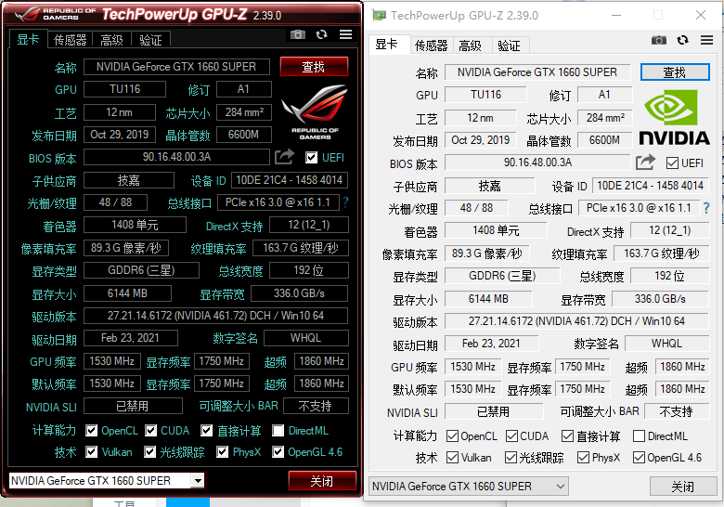Click TU116 GPU value in ROG window
724x507 pixels.
124,88
